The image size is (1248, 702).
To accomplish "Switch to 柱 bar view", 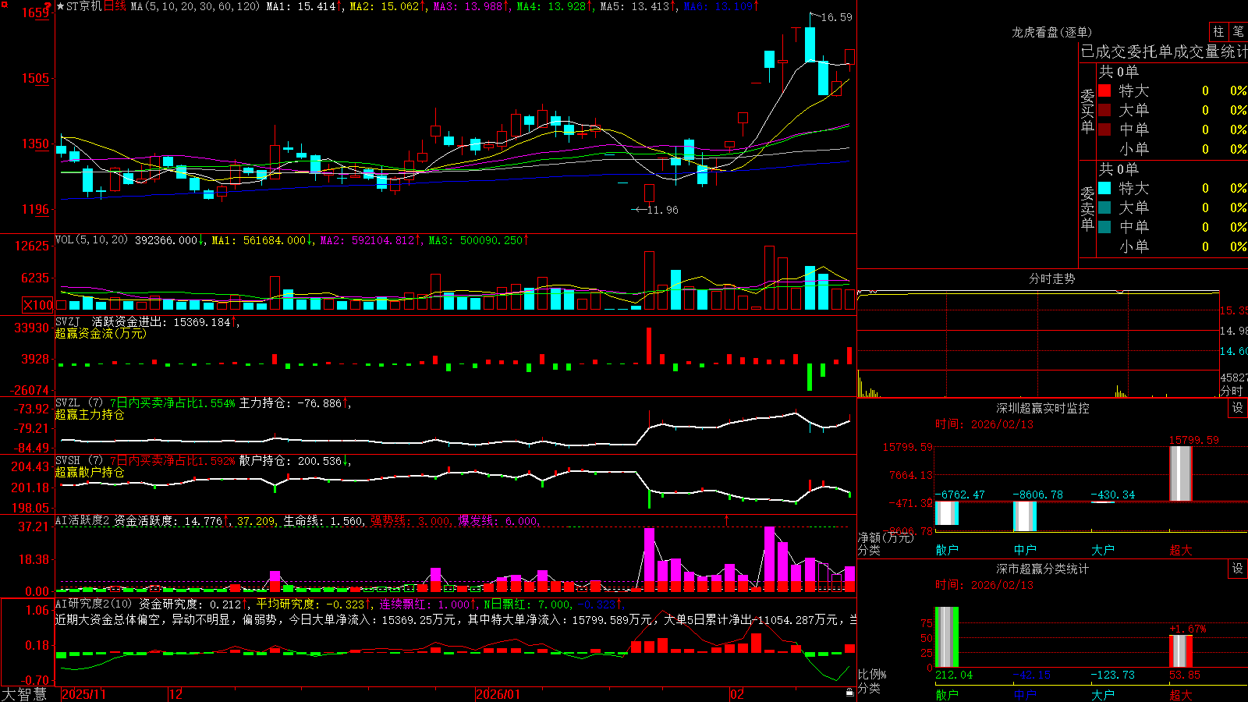I will click(1218, 31).
